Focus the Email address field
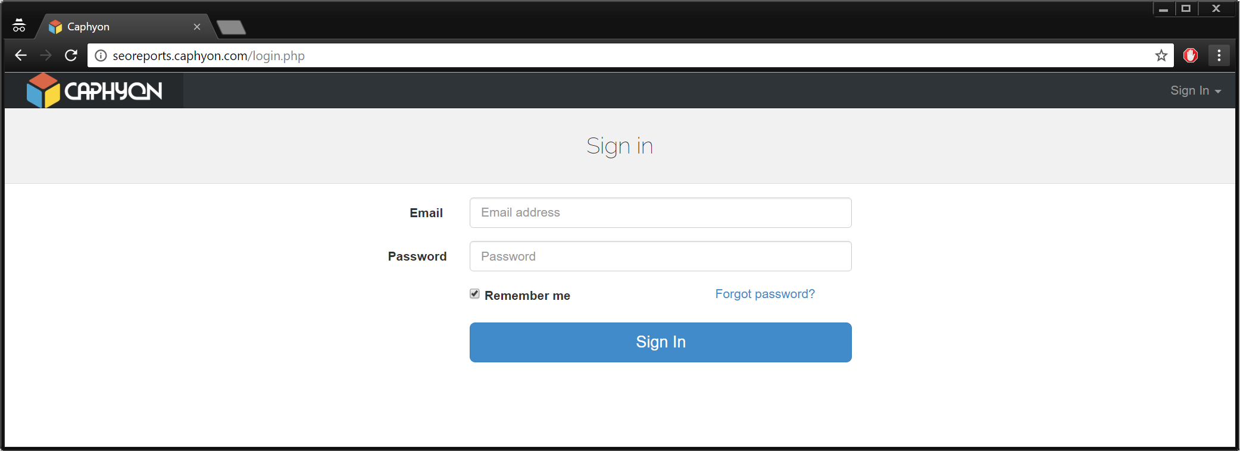This screenshot has height=451, width=1240. coord(660,212)
